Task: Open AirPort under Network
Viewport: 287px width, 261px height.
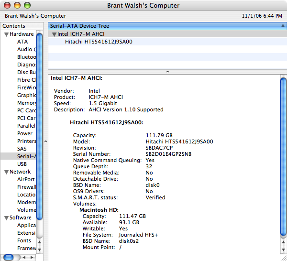Action: (26, 179)
